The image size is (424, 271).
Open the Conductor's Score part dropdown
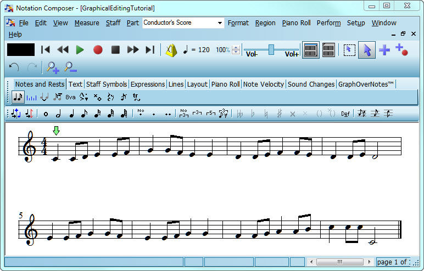pos(183,23)
